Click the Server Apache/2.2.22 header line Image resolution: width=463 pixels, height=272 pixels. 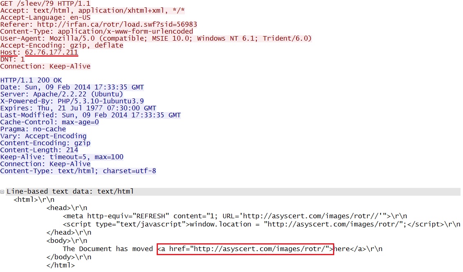click(x=62, y=94)
